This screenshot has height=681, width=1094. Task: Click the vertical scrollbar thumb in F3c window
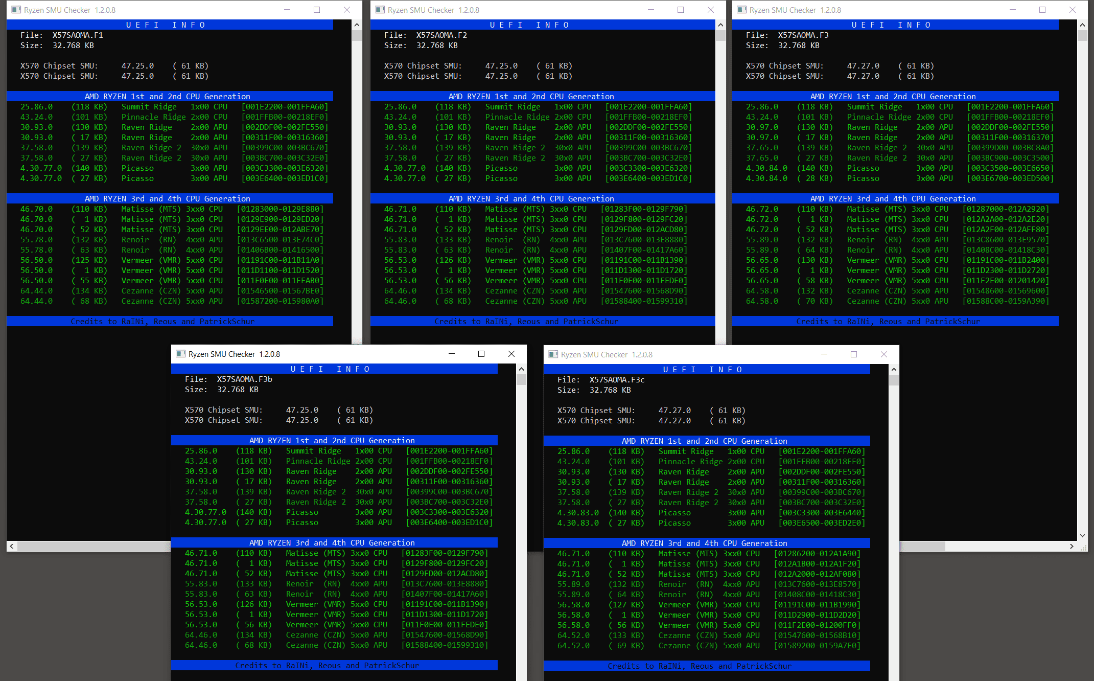pyautogui.click(x=894, y=380)
